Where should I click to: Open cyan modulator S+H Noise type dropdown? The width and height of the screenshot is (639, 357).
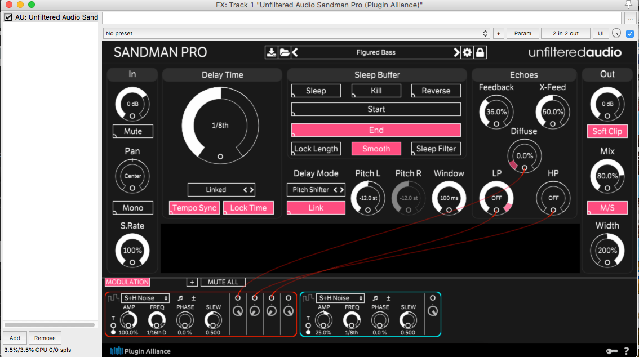coord(340,298)
